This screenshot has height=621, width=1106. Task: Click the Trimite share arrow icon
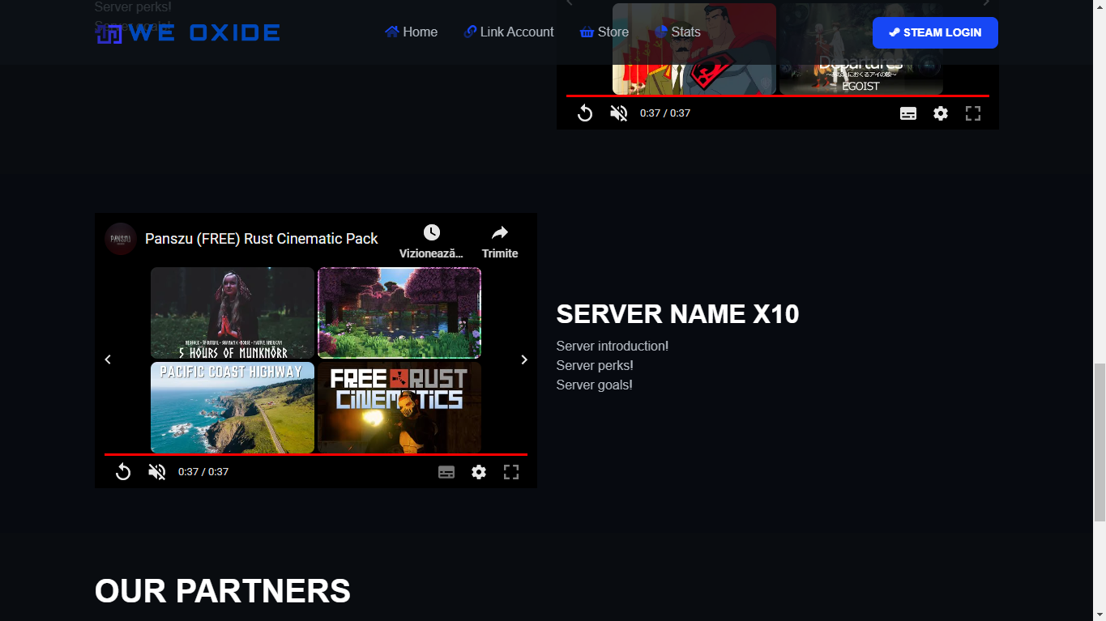tap(500, 233)
